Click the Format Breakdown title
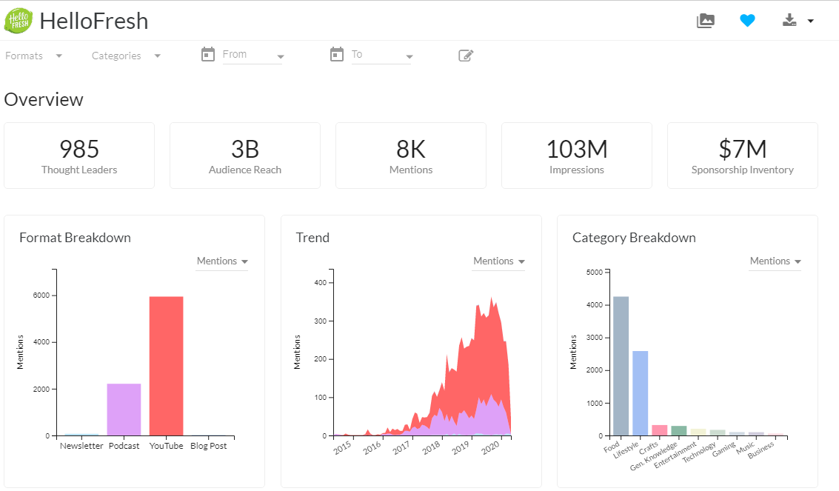839x491 pixels. 75,238
